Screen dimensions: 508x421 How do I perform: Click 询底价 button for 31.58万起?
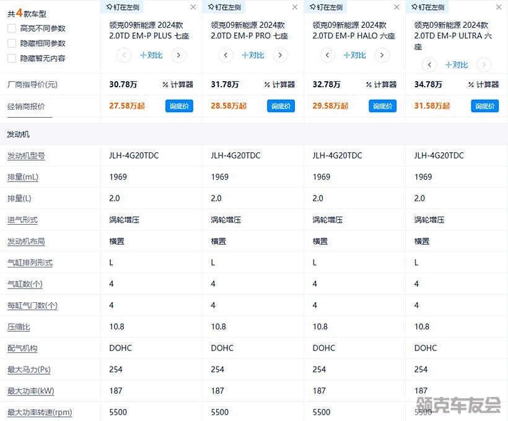[x=484, y=106]
